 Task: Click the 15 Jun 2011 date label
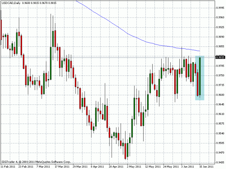coord(206,167)
